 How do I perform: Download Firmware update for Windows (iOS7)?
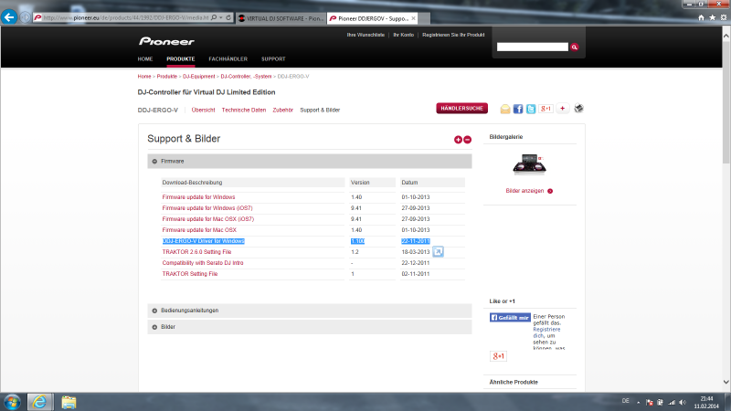pos(207,208)
